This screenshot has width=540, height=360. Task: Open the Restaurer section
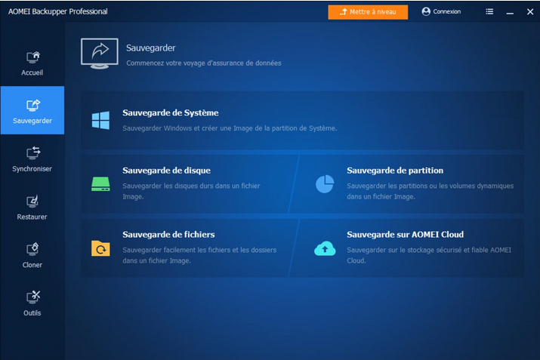32,207
